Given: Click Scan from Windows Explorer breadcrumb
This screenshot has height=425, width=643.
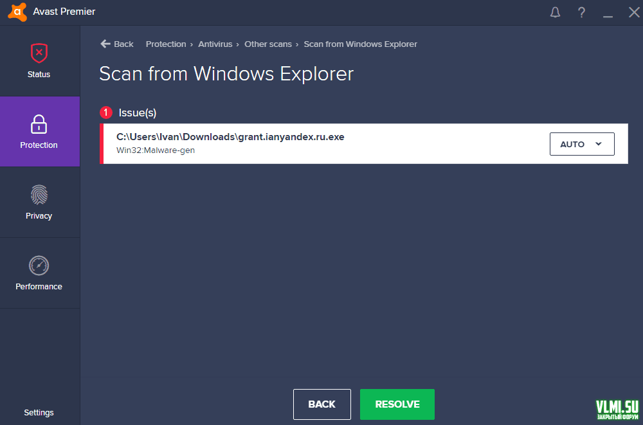Looking at the screenshot, I should (360, 44).
